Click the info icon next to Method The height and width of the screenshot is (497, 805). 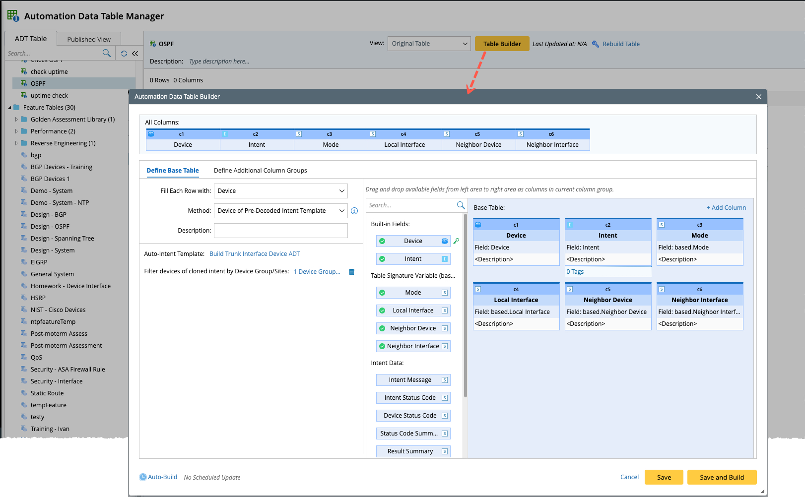(354, 211)
